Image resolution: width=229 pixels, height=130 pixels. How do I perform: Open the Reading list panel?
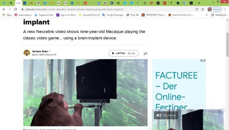click(x=219, y=15)
